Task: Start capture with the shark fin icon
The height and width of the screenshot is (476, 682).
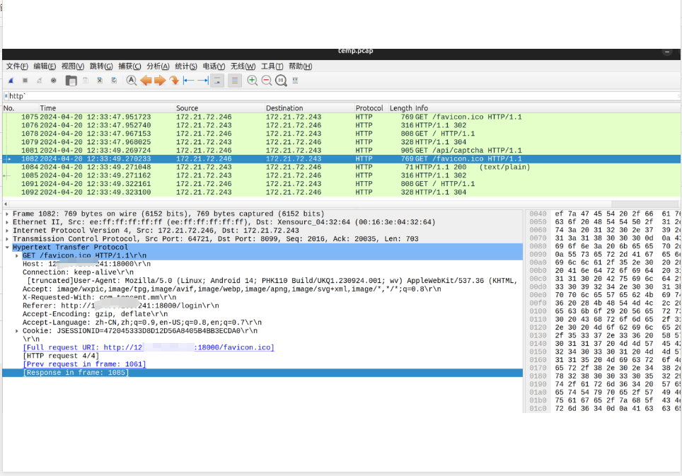Action: (x=11, y=81)
